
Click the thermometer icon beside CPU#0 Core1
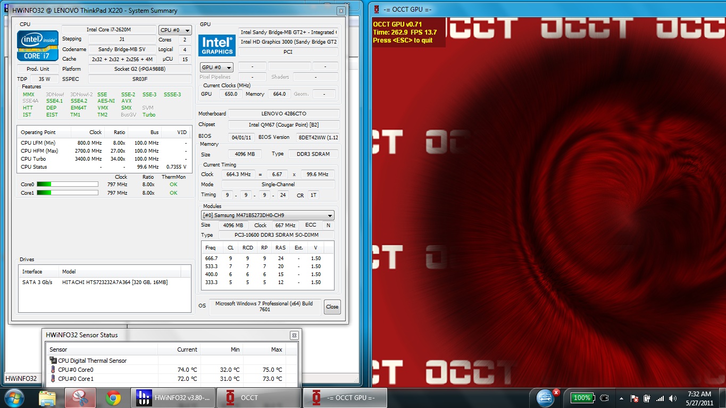pos(53,379)
